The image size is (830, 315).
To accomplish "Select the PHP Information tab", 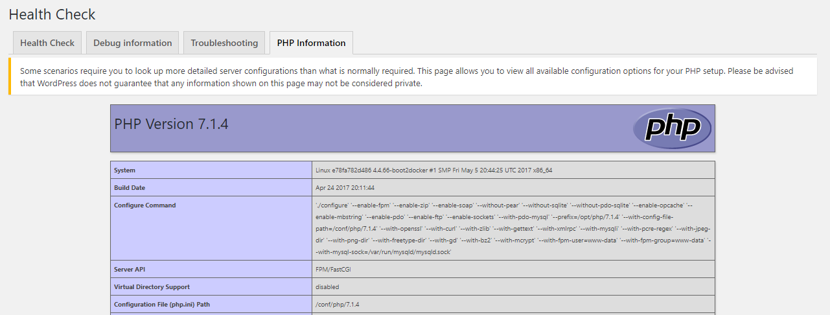I will click(x=311, y=43).
